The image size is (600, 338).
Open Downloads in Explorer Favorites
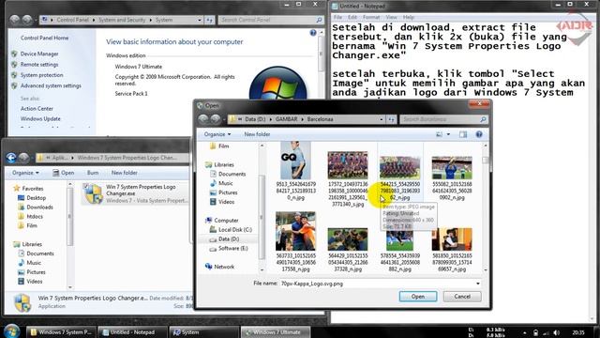click(36, 207)
